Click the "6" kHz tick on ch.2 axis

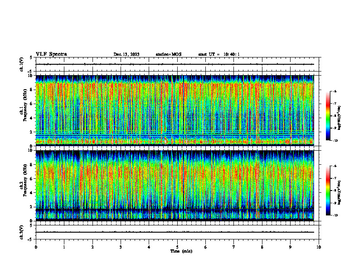[32, 179]
